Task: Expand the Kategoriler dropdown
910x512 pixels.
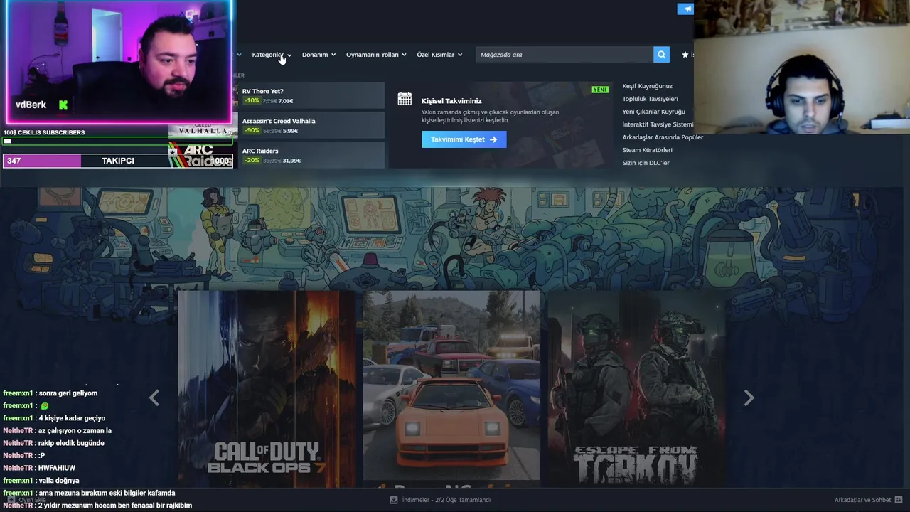Action: click(x=272, y=55)
